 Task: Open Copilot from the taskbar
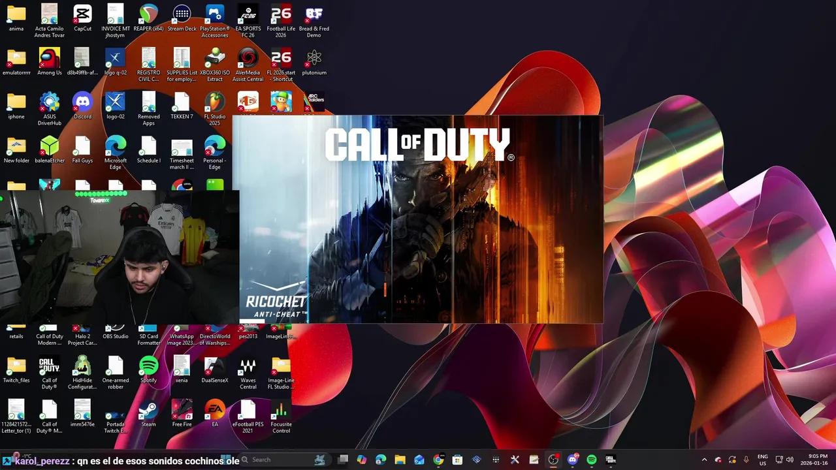point(362,460)
